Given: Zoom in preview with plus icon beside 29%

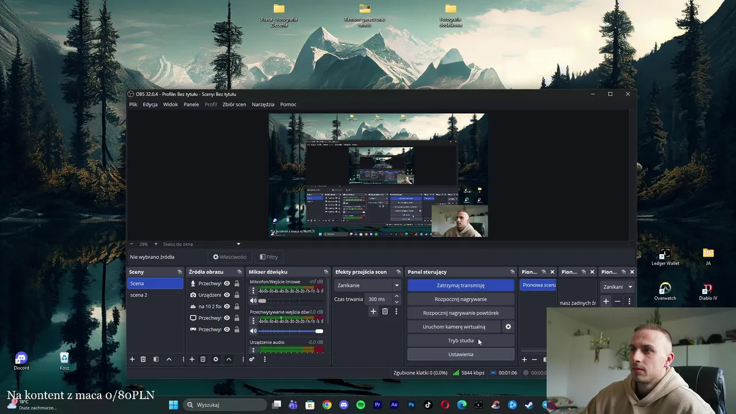Looking at the screenshot, I should [x=155, y=244].
